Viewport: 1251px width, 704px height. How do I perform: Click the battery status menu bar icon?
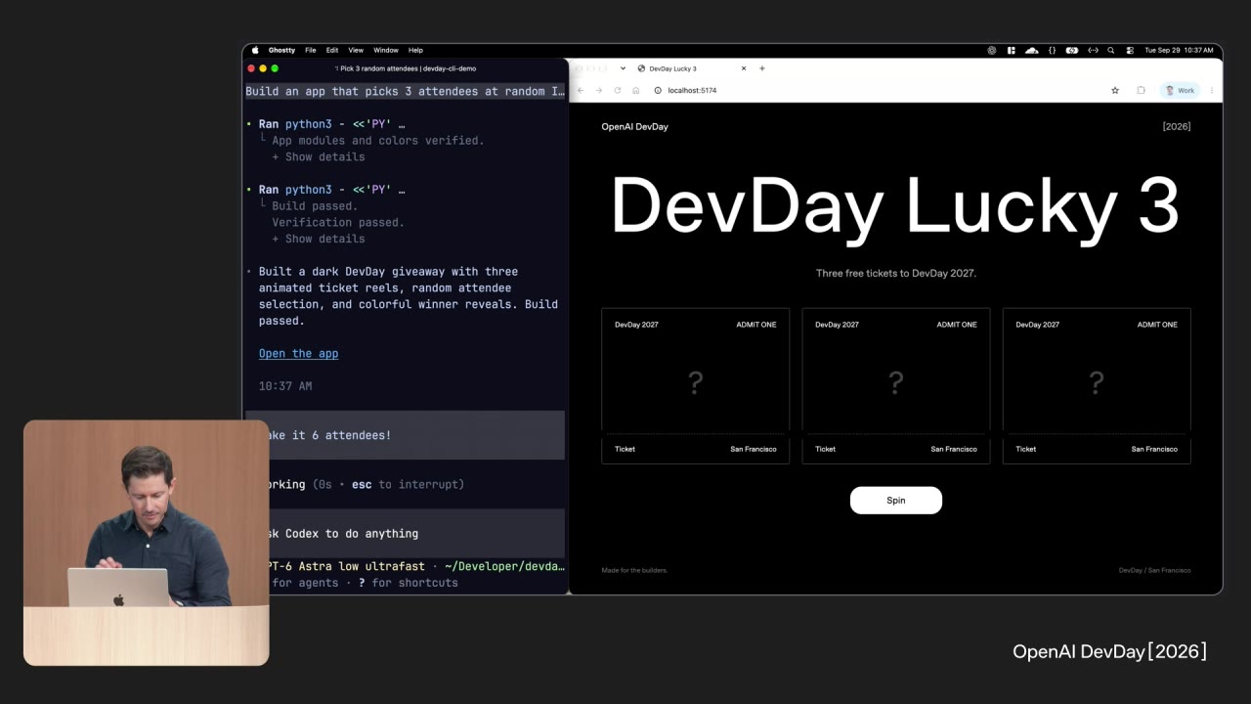coord(1072,50)
